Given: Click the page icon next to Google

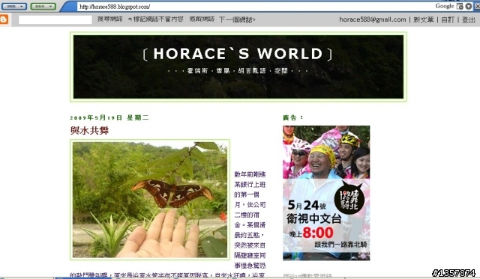Looking at the screenshot, I should point(460,6).
